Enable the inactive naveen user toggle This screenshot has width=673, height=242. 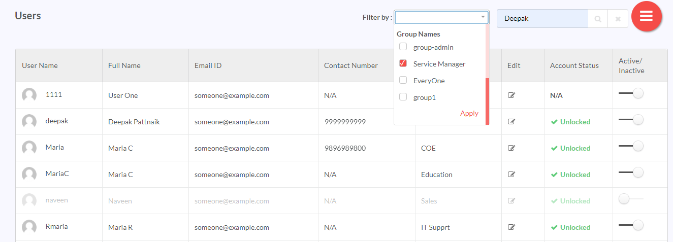(x=631, y=199)
